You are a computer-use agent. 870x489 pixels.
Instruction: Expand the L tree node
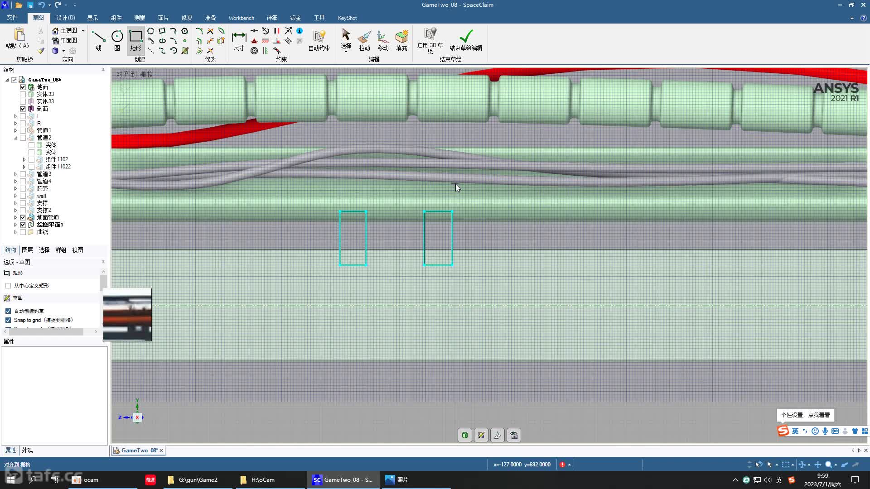click(x=15, y=116)
